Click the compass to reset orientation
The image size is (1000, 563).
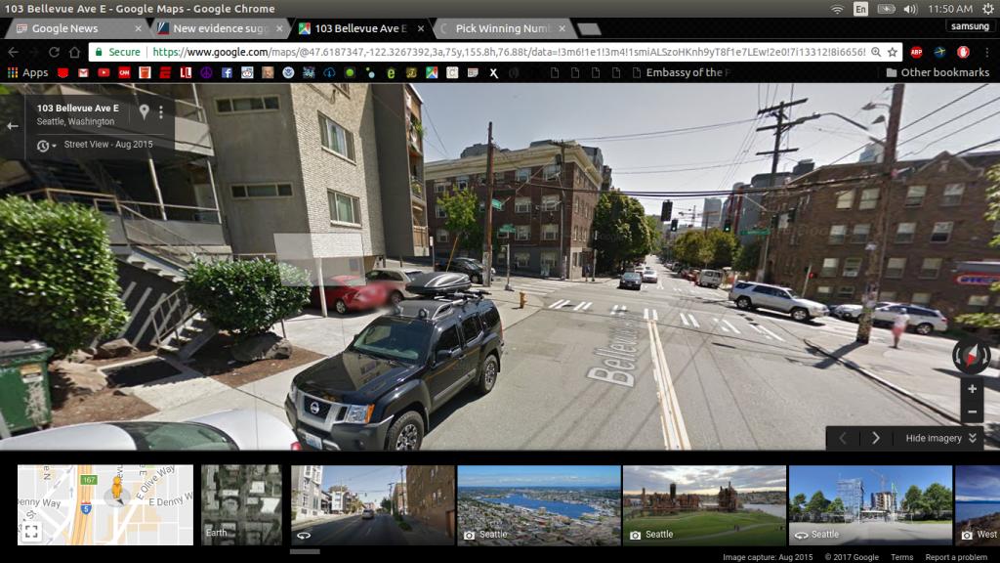(x=971, y=357)
